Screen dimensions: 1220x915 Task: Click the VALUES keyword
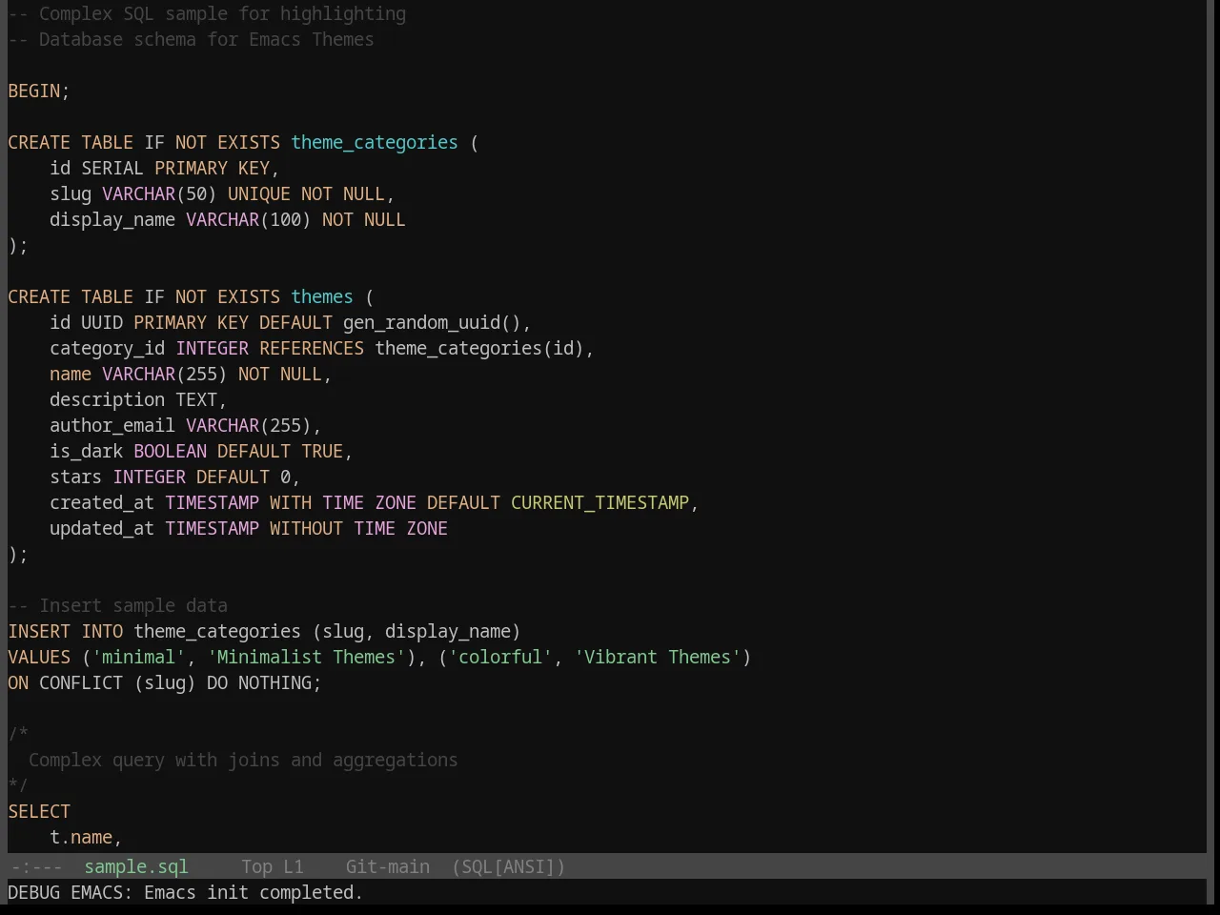[x=39, y=657]
